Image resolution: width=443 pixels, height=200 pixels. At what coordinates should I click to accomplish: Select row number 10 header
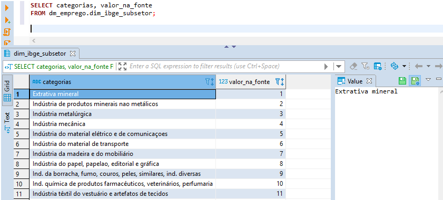[x=21, y=184]
